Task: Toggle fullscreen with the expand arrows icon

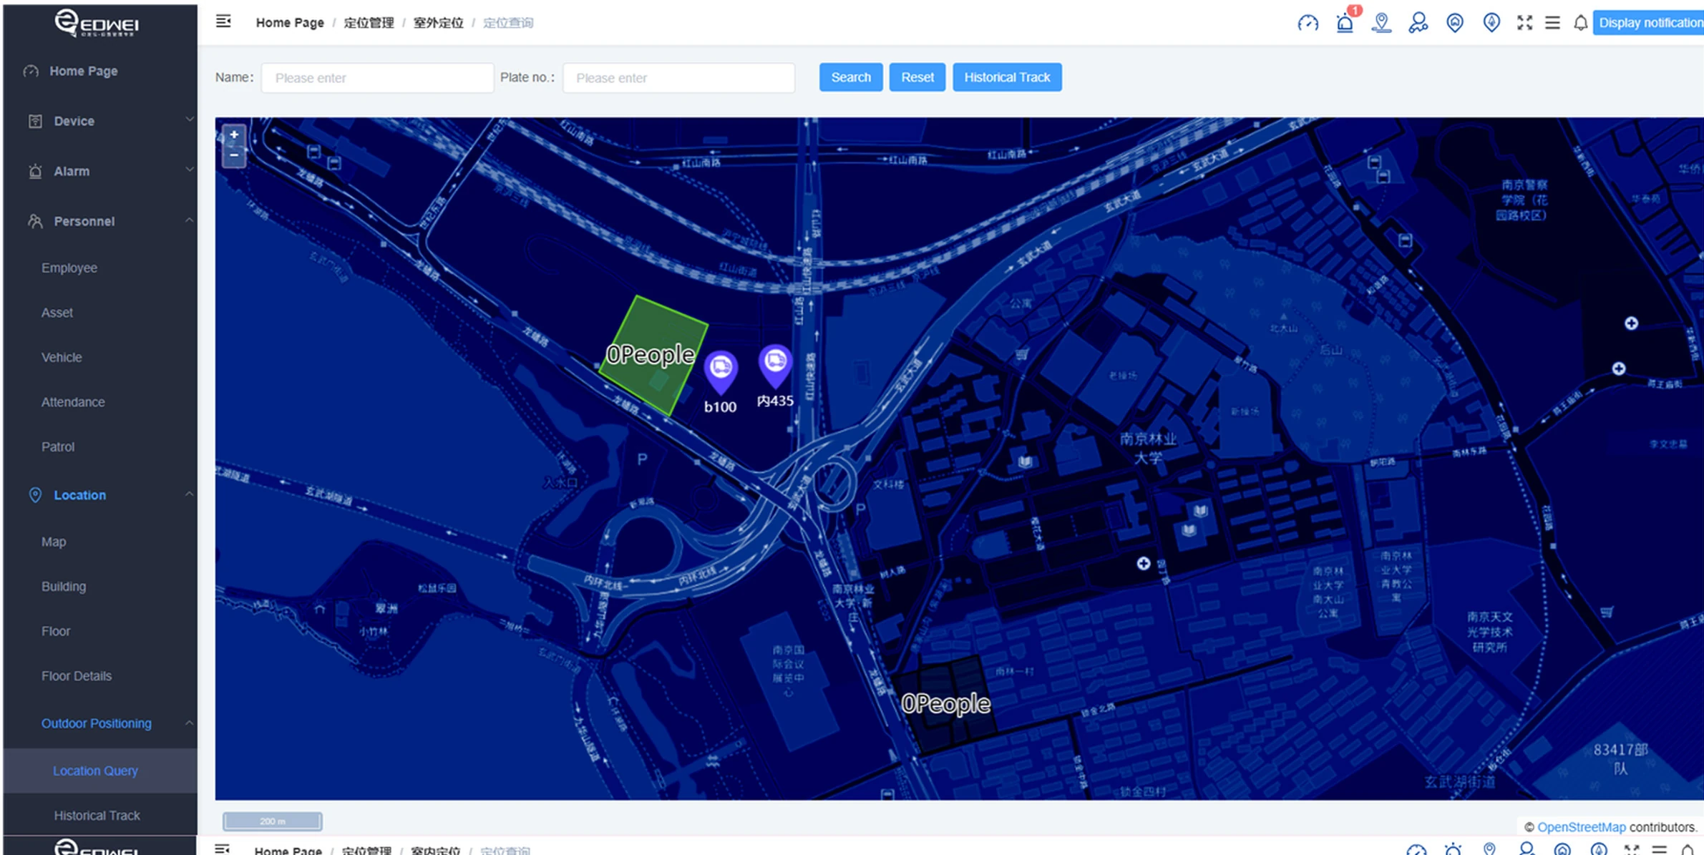Action: coord(1524,23)
